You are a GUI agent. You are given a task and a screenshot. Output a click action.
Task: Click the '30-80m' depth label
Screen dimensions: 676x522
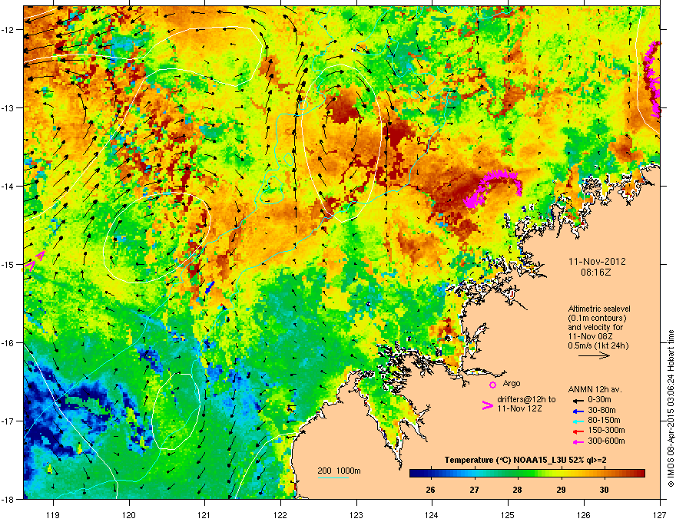click(601, 411)
